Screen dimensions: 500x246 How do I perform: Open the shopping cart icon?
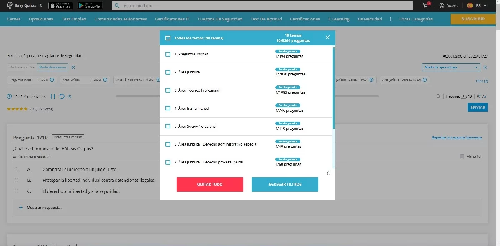pos(425,5)
